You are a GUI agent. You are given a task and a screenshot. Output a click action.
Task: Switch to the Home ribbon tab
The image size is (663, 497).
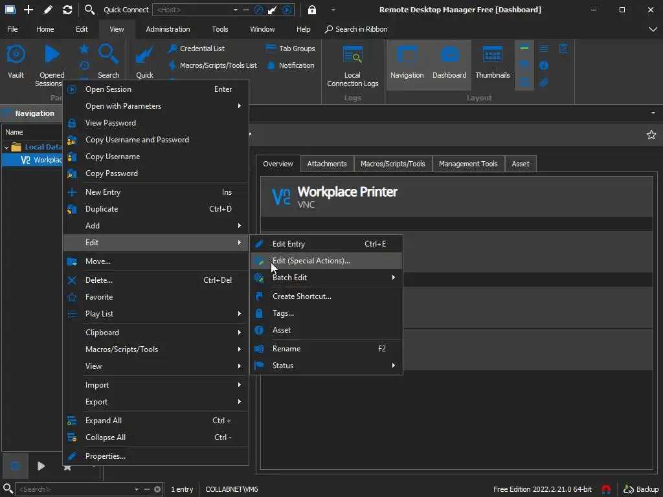(45, 29)
